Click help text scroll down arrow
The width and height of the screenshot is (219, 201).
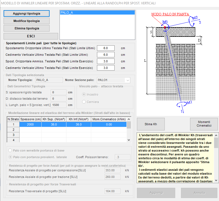[216, 180]
